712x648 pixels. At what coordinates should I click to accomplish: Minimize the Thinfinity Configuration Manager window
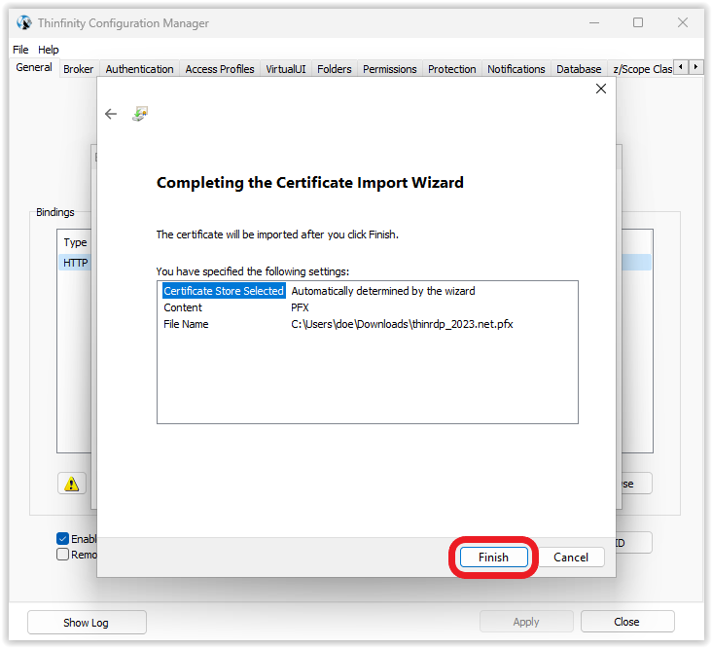click(594, 22)
